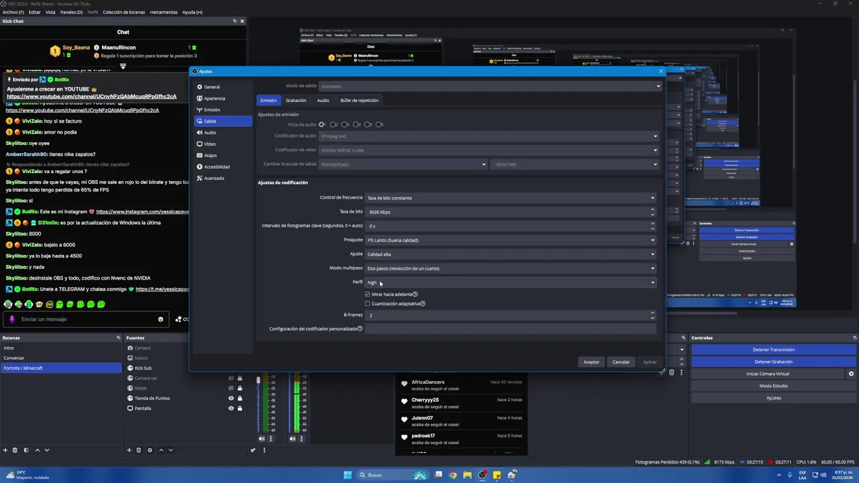Image resolution: width=859 pixels, height=483 pixels.
Task: Open audio mixer three-dots menu
Action: 264,450
